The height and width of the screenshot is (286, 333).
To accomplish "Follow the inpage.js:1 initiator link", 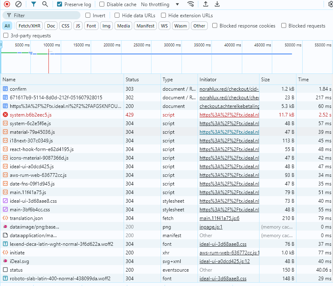I will pos(211,227).
